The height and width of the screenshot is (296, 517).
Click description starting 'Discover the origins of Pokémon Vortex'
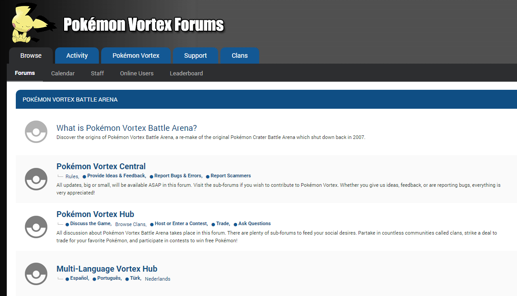211,138
